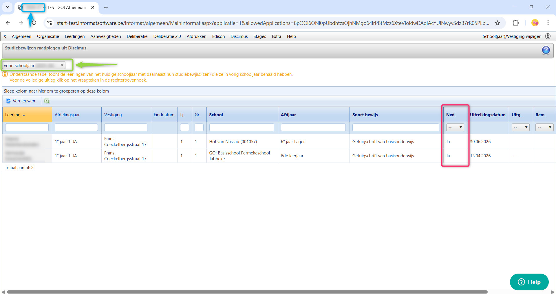This screenshot has width=556, height=295.
Task: Open the Chrome profile avatar
Action: (x=535, y=23)
